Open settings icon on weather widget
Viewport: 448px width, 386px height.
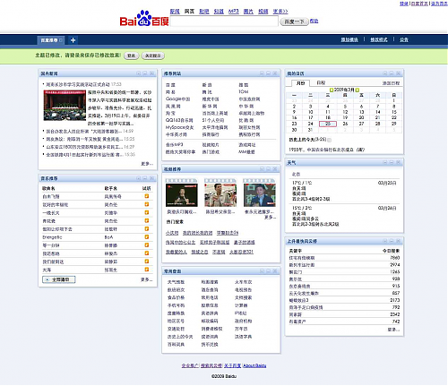tap(385, 162)
